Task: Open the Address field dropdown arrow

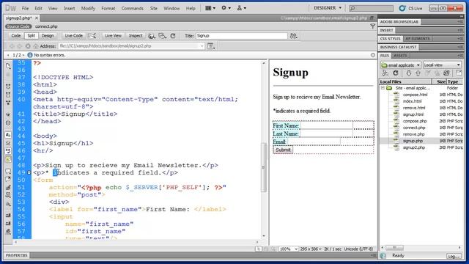Action: pos(202,46)
